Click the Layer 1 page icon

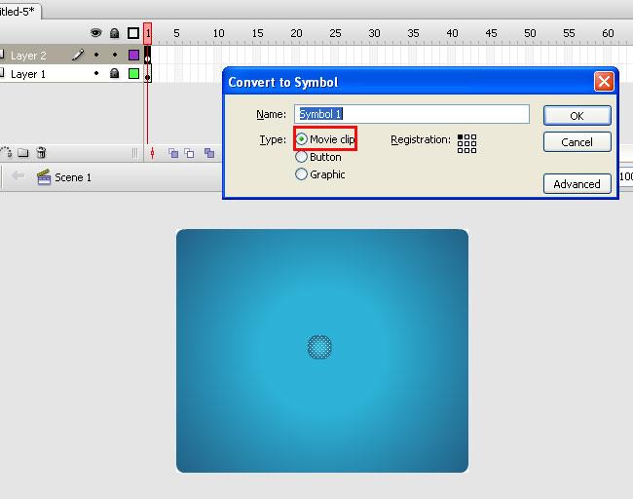(2, 73)
